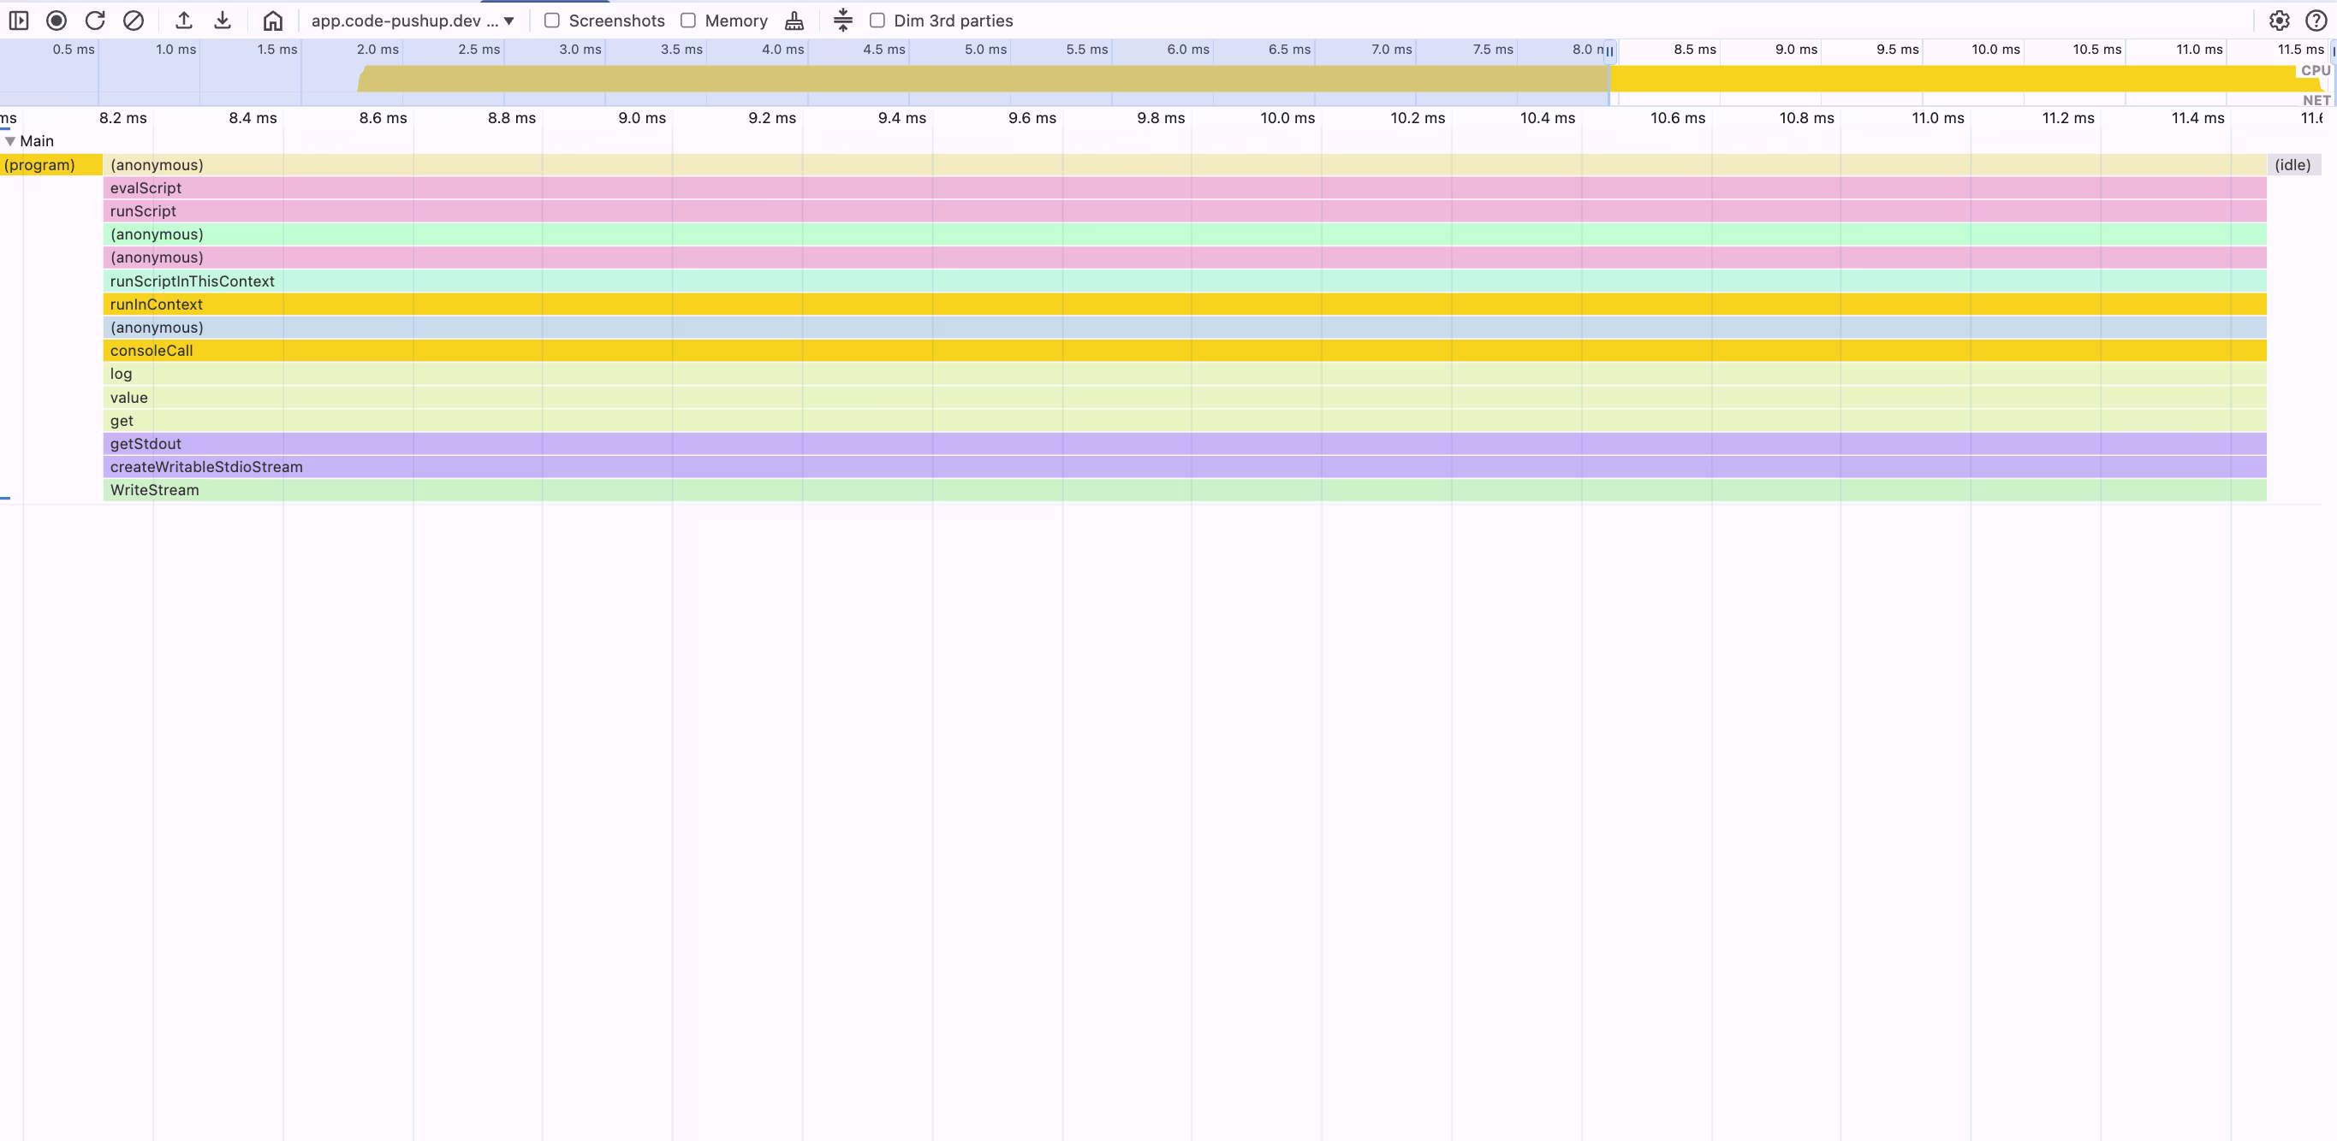
Task: Enable the Memory checkbox
Action: (688, 20)
